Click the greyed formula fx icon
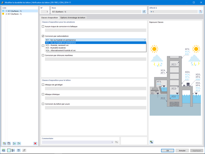Viewport: 205px width, 154px height. click(24, 150)
